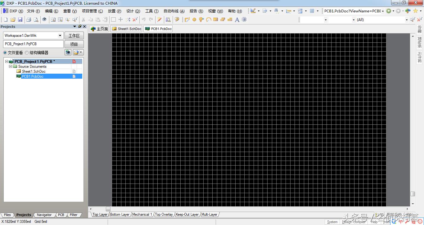Click the 工作区 button

coord(74,36)
